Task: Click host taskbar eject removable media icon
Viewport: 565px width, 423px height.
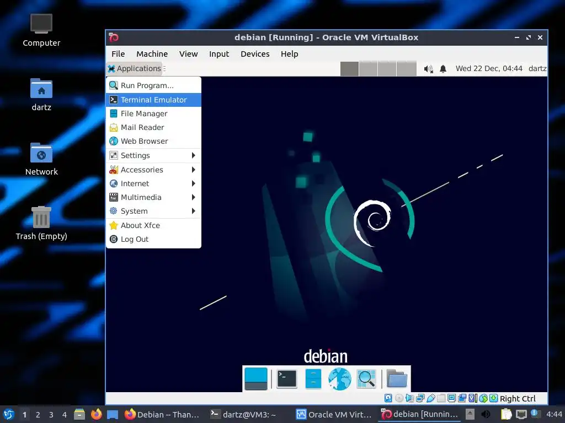Action: click(x=470, y=414)
